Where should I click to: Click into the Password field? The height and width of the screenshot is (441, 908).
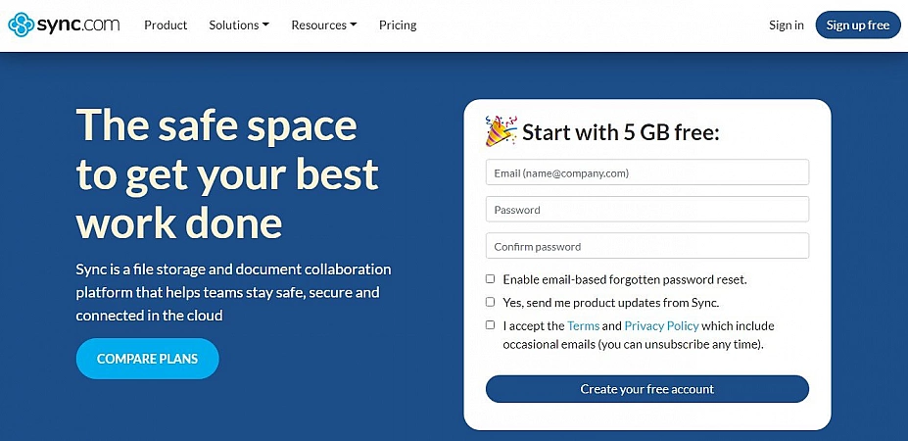click(646, 210)
